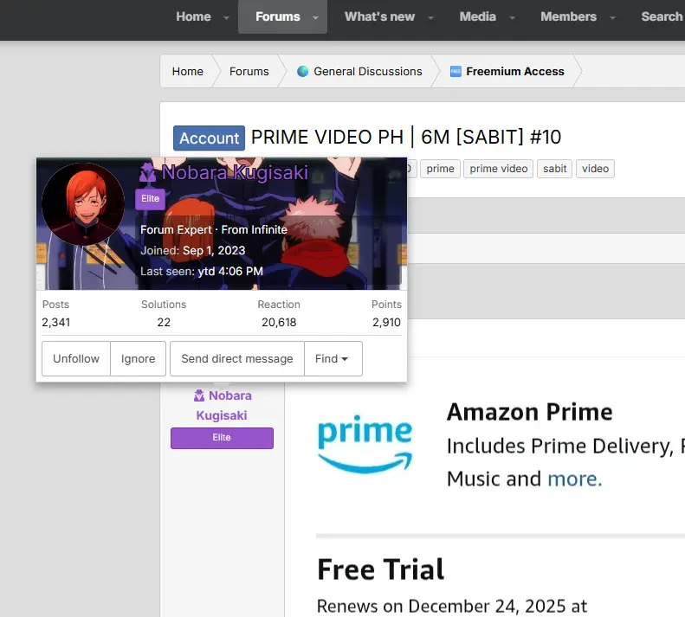Screen dimensions: 685x617
Task: Click the badge icon beside post author name
Action: pyautogui.click(x=199, y=395)
